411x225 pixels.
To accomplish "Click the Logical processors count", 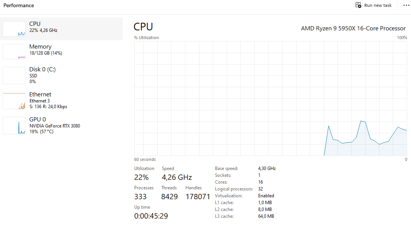I will (259, 189).
